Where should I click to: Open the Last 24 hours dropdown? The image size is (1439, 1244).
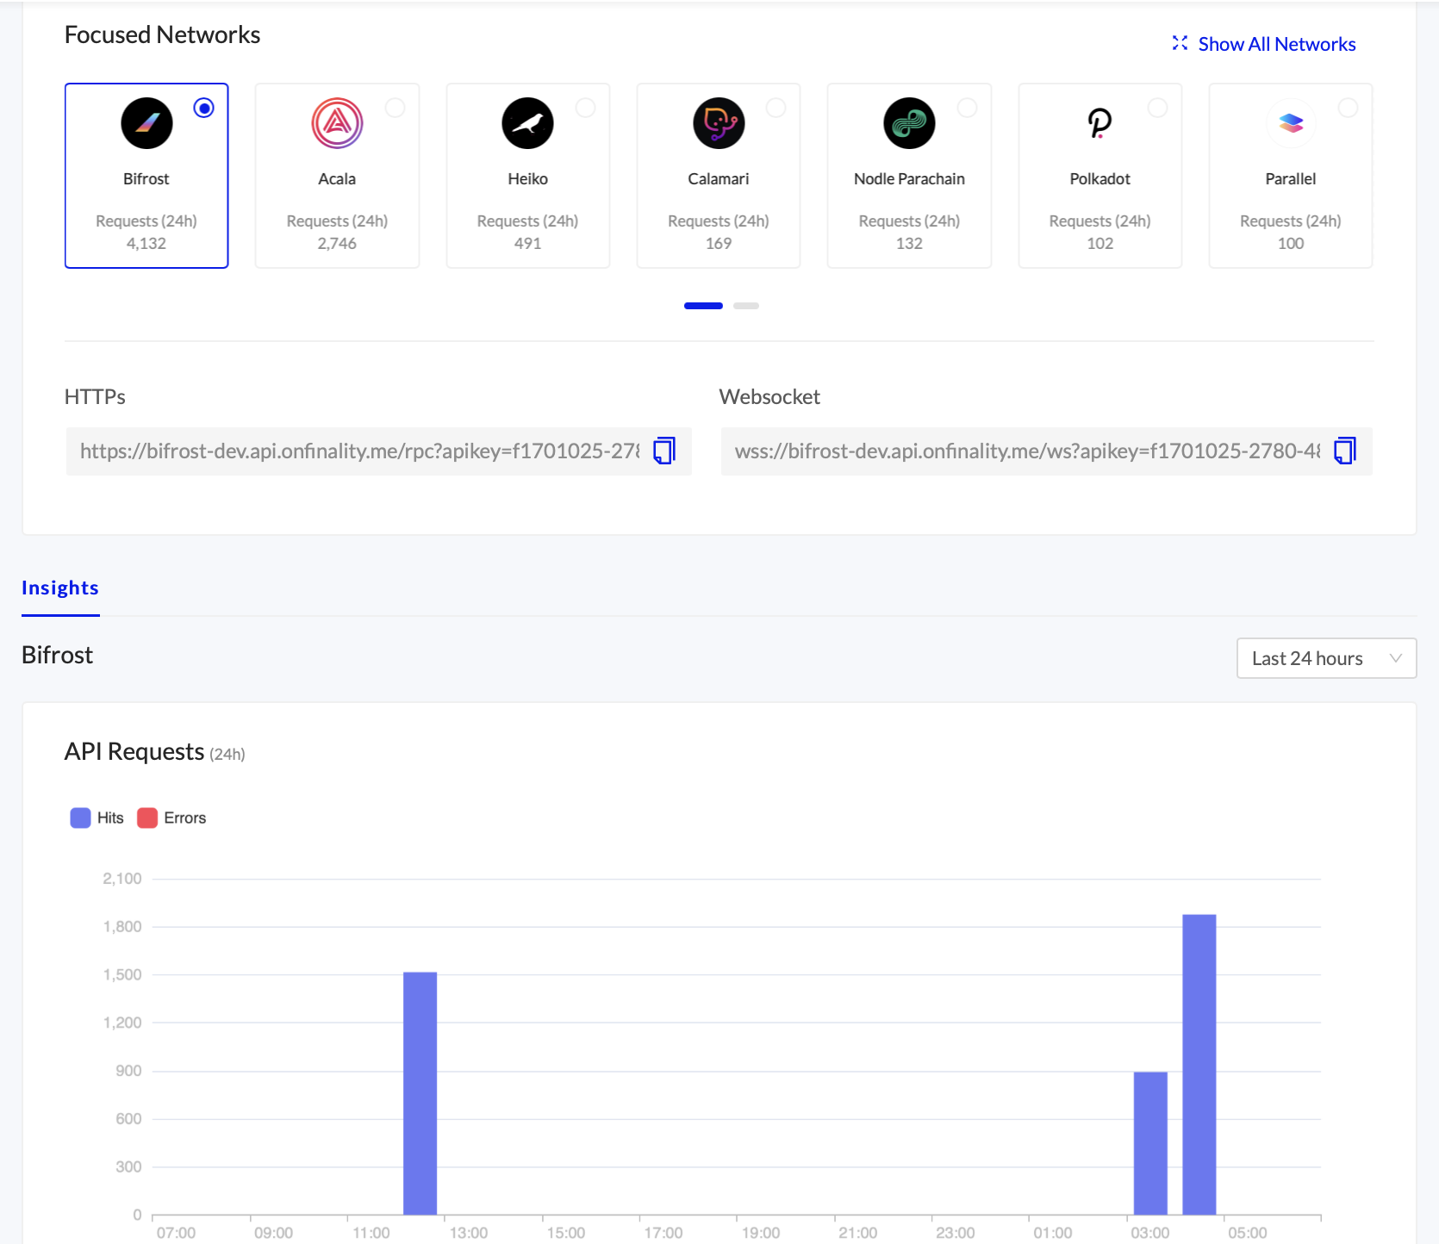click(1325, 658)
